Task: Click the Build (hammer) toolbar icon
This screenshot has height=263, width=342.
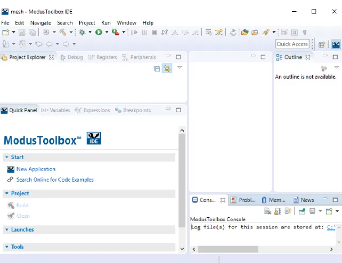Action: [x=63, y=32]
